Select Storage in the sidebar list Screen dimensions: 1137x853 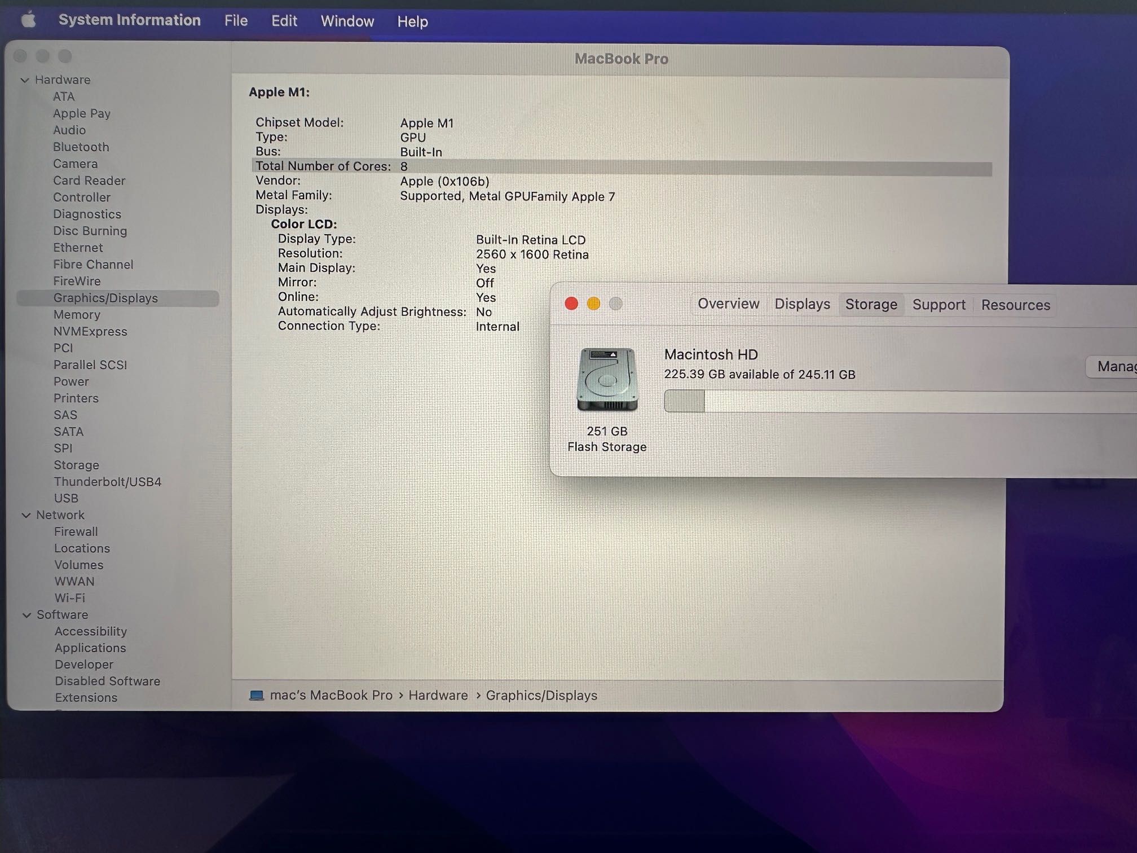click(x=76, y=465)
